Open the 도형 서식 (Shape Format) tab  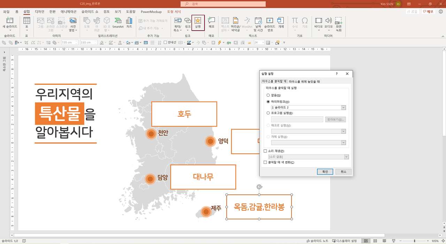[174, 11]
